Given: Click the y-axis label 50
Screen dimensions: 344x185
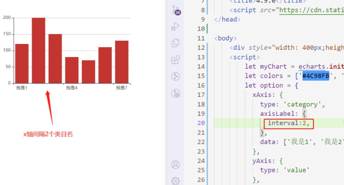Looking at the screenshot, I should [x=8, y=67].
